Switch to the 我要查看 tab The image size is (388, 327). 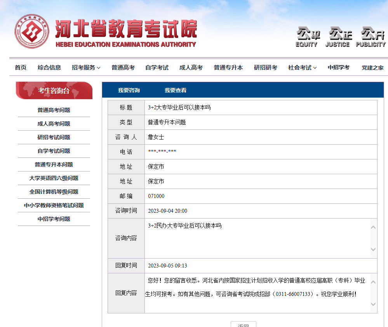175,90
